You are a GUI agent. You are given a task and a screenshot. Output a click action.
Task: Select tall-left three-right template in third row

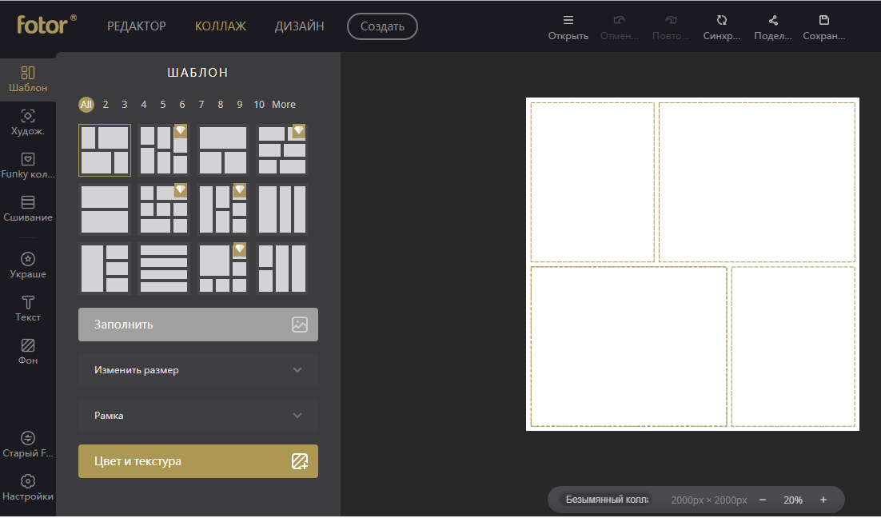pos(105,269)
